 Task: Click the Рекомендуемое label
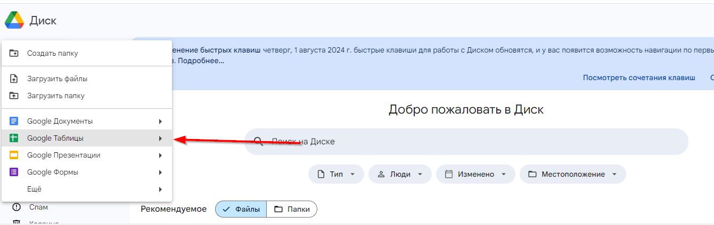coord(174,209)
